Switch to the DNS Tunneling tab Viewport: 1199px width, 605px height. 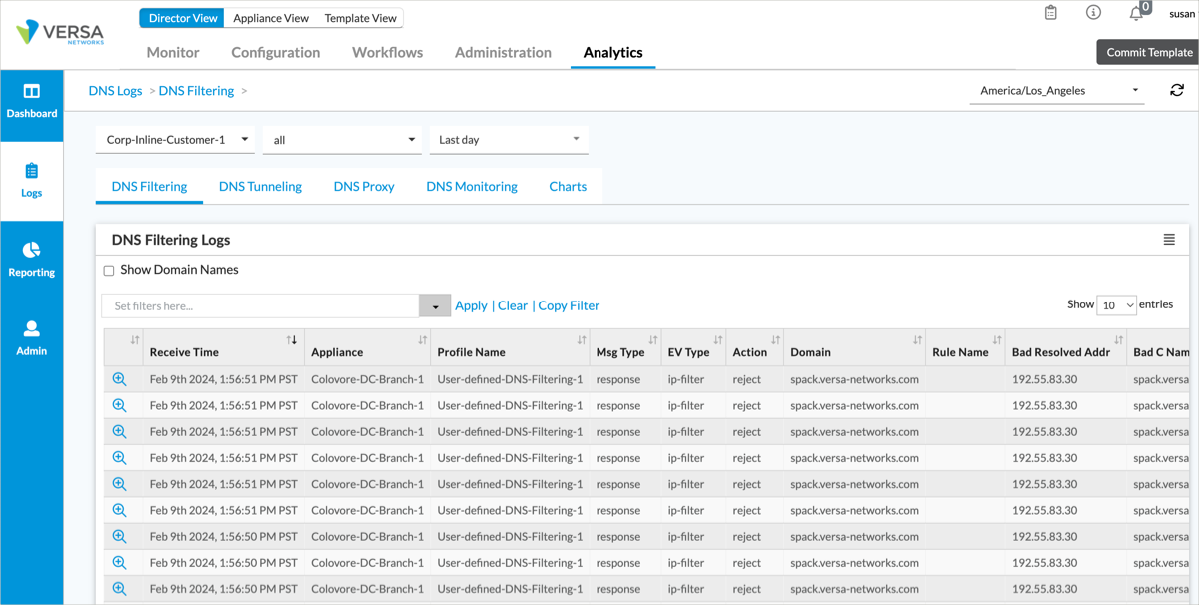coord(260,186)
